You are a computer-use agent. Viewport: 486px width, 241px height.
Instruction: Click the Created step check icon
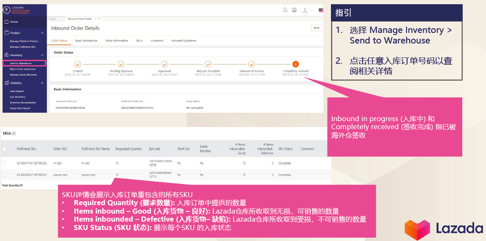pyautogui.click(x=78, y=64)
